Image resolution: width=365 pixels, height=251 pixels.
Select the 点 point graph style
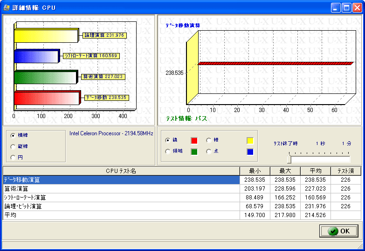click(208, 151)
